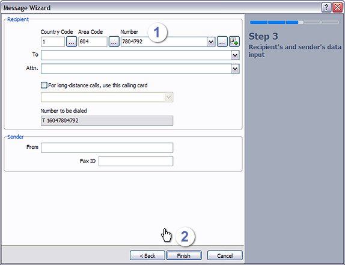This screenshot has width=345, height=265.
Task: Expand the To dropdown list
Action: click(235, 55)
